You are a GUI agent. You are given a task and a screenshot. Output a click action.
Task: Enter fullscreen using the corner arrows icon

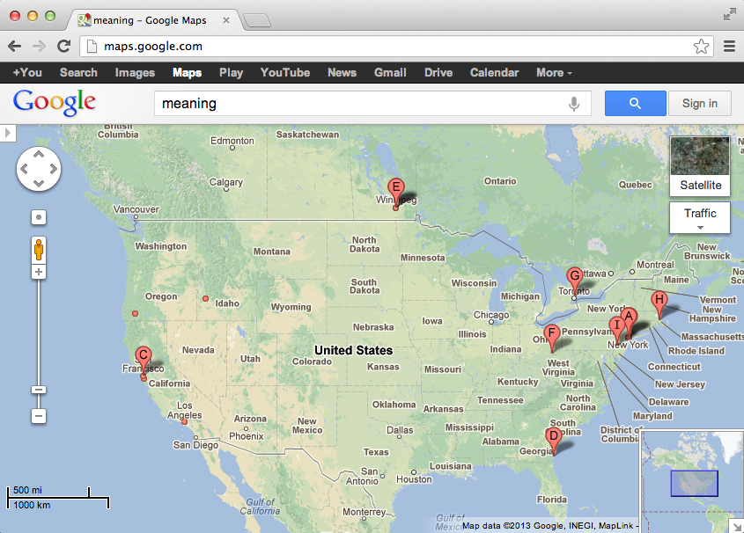click(729, 15)
